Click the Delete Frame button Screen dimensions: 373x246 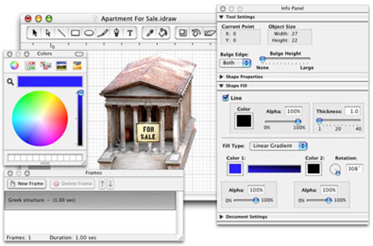coord(72,184)
